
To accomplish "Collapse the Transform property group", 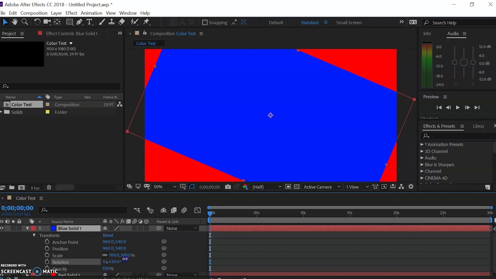I will click(34, 235).
